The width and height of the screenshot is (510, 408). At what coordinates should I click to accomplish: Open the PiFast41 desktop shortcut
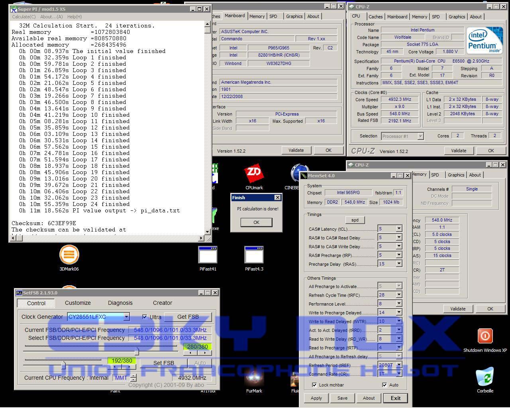(x=208, y=259)
